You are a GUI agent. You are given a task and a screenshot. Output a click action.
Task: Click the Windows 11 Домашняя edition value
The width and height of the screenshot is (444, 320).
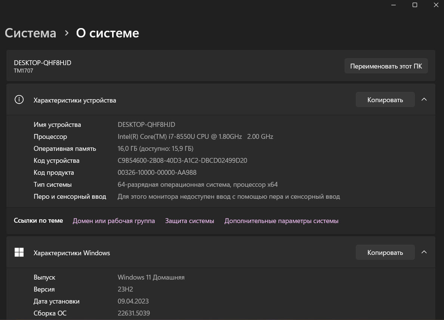point(151,277)
